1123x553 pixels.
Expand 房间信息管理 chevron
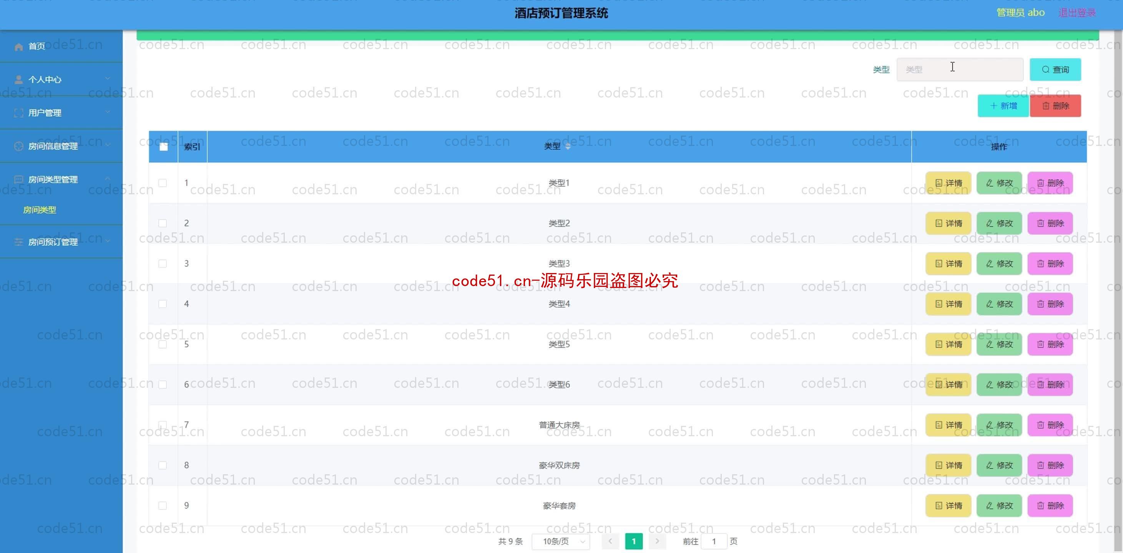(x=108, y=145)
